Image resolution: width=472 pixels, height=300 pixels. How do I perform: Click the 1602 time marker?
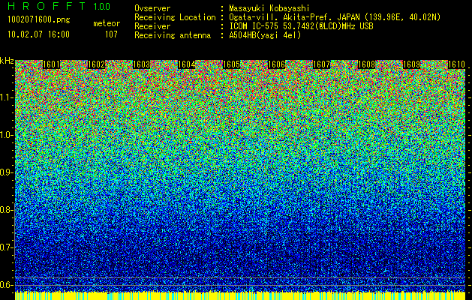click(x=96, y=64)
